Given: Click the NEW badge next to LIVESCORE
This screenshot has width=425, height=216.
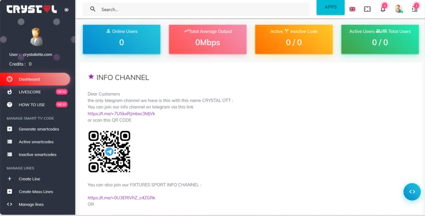Looking at the screenshot, I should 61,92.
